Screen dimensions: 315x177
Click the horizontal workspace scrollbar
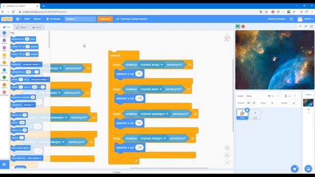pos(169,168)
